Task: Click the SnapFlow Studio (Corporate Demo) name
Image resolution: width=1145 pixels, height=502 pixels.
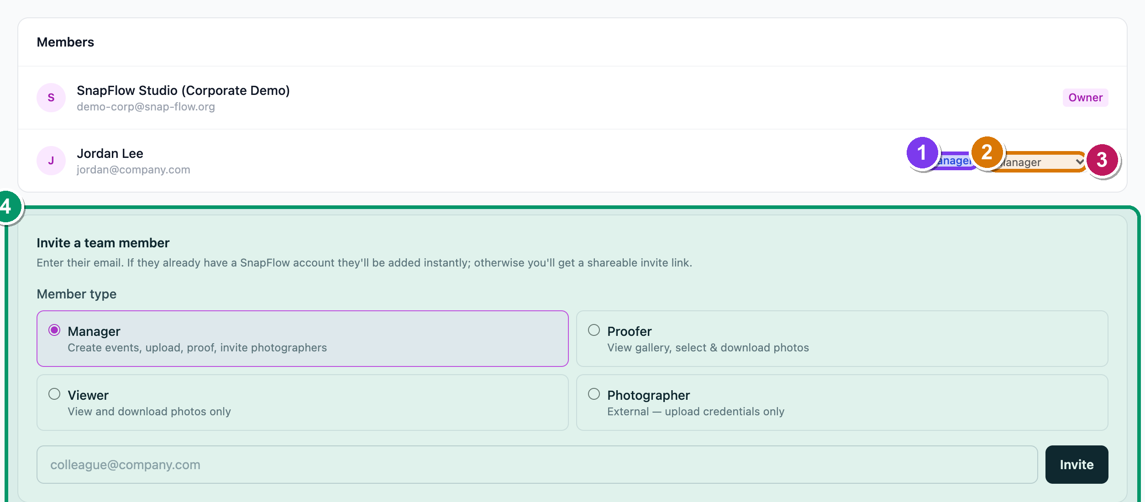Action: [x=183, y=90]
